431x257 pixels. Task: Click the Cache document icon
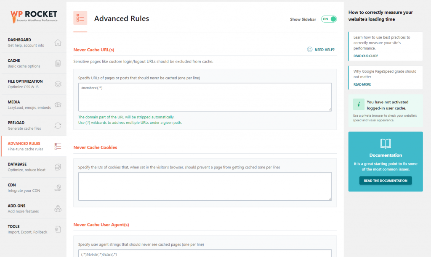point(58,63)
